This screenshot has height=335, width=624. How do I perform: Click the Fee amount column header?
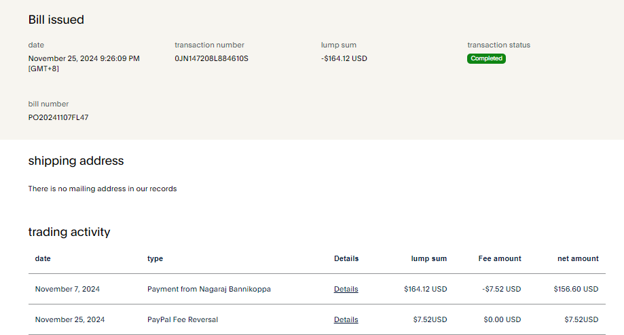tap(500, 258)
